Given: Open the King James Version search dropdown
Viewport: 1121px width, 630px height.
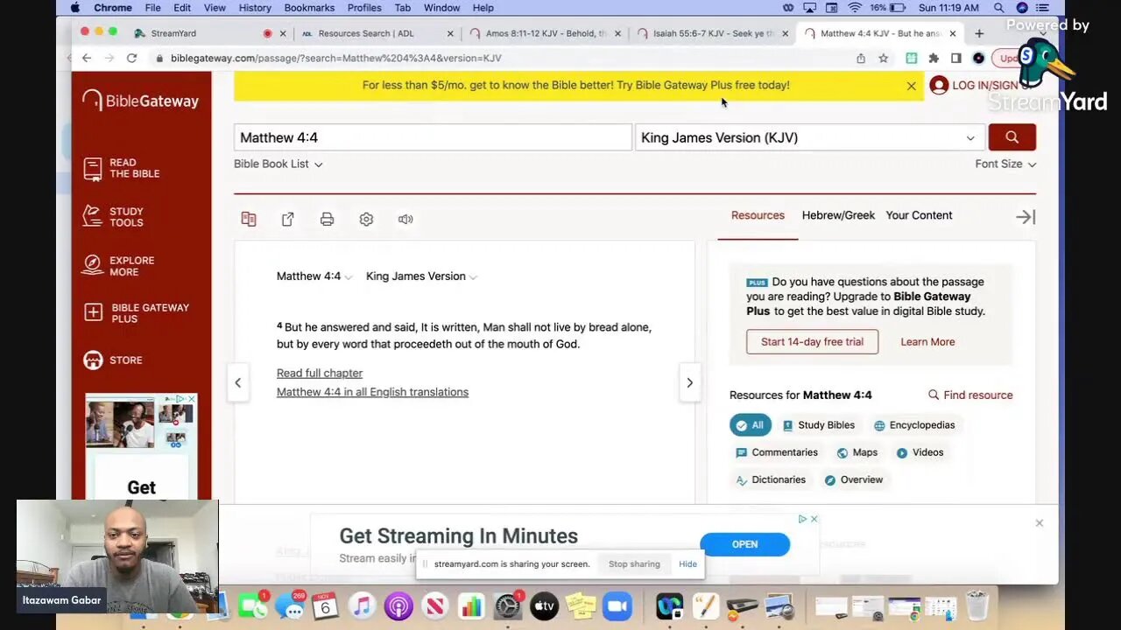Looking at the screenshot, I should pos(808,137).
